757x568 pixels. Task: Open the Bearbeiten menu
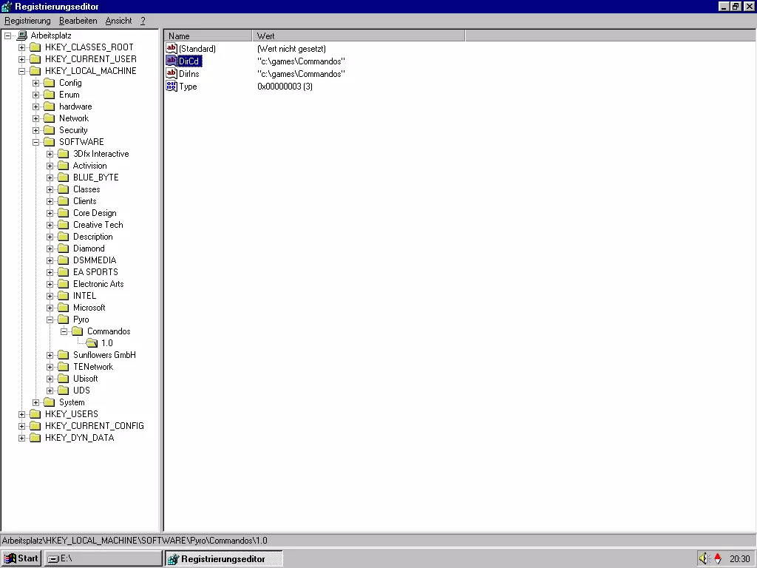tap(78, 21)
